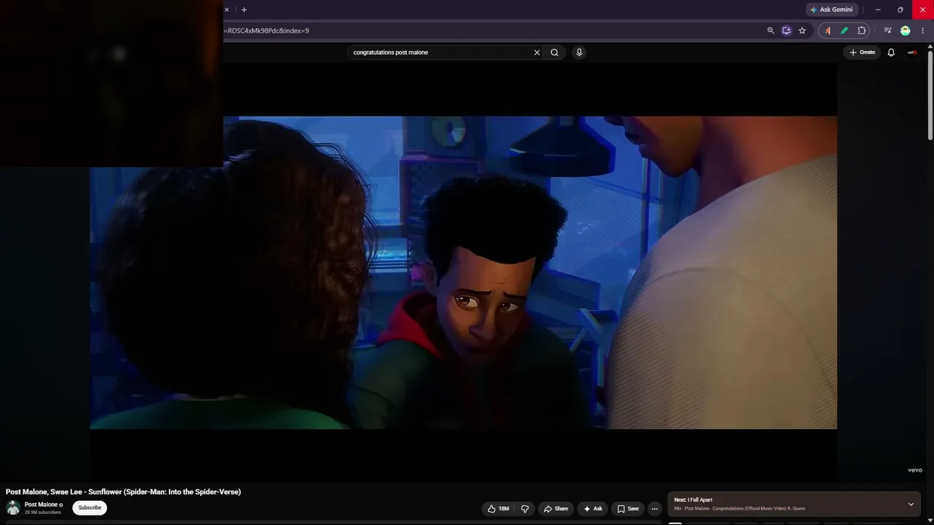Open YouTube notifications bell
This screenshot has height=525, width=934.
point(891,52)
